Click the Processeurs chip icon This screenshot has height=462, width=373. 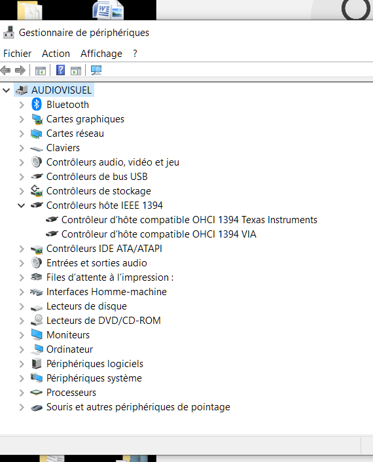coord(37,393)
